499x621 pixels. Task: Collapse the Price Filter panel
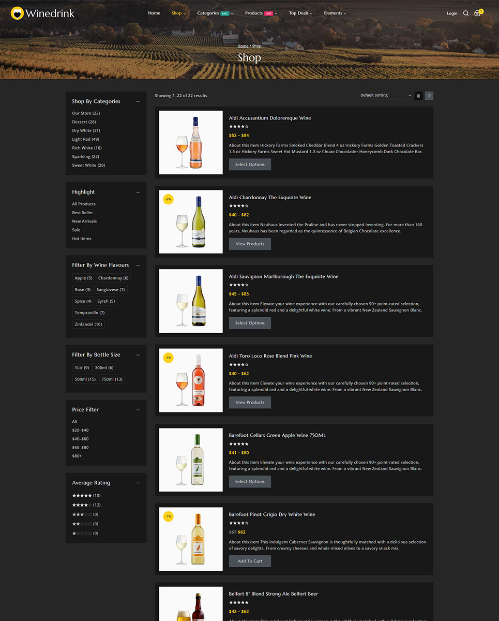click(138, 410)
